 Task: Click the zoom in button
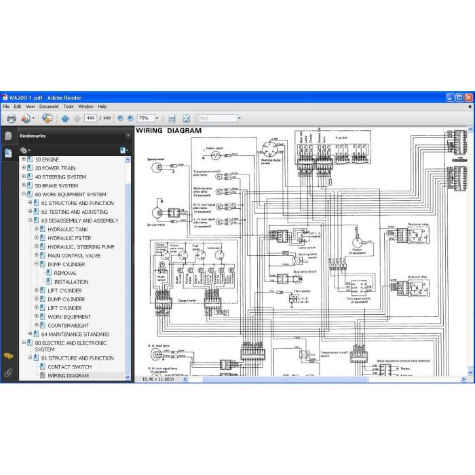point(130,118)
